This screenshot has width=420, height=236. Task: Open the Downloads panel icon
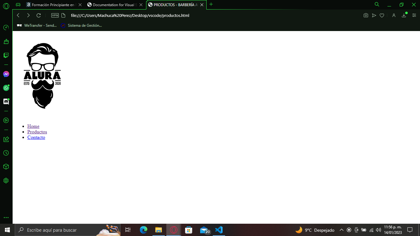[x=404, y=15]
